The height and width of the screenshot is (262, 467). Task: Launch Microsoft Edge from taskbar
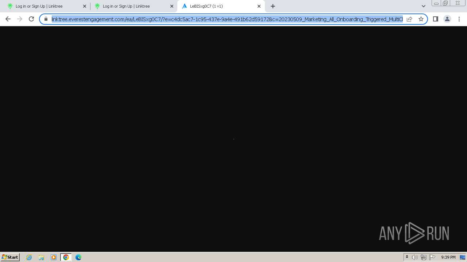[78, 257]
